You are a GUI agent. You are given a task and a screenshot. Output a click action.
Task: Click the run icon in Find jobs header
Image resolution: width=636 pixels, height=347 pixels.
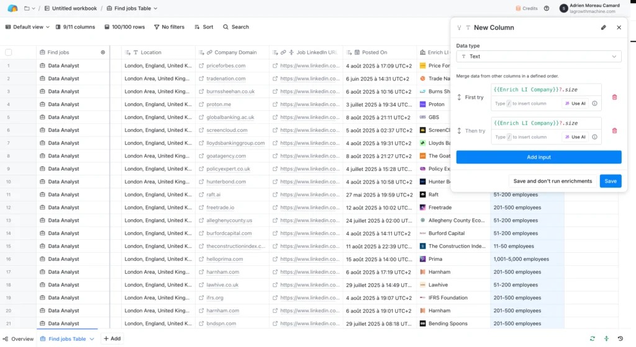(103, 53)
